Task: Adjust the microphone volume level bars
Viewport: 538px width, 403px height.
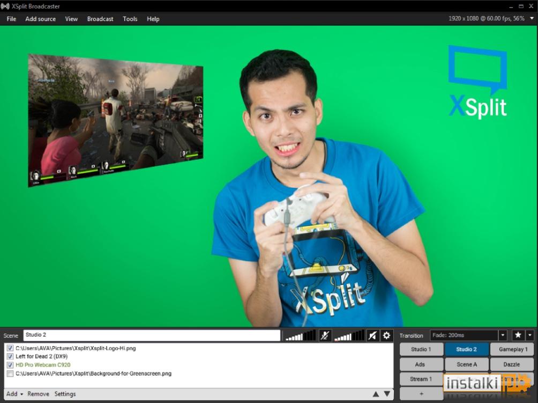Action: (301, 335)
